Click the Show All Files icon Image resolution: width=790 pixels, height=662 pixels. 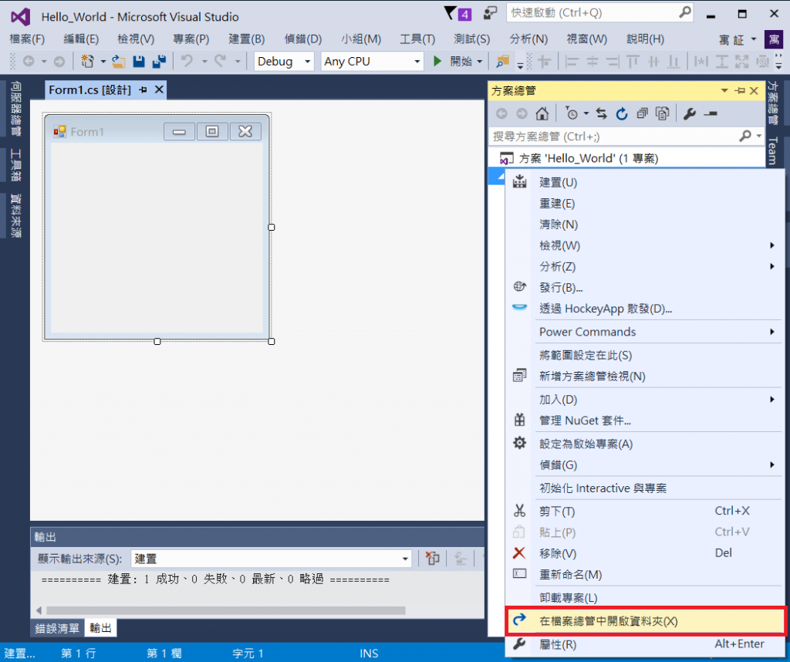pos(662,114)
